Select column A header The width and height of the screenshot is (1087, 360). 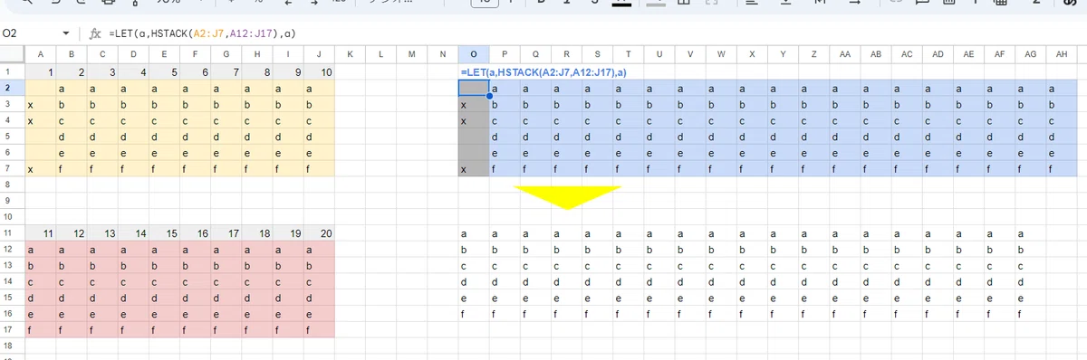coord(42,55)
